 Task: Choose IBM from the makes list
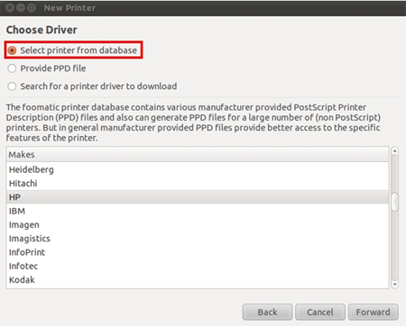coord(198,211)
